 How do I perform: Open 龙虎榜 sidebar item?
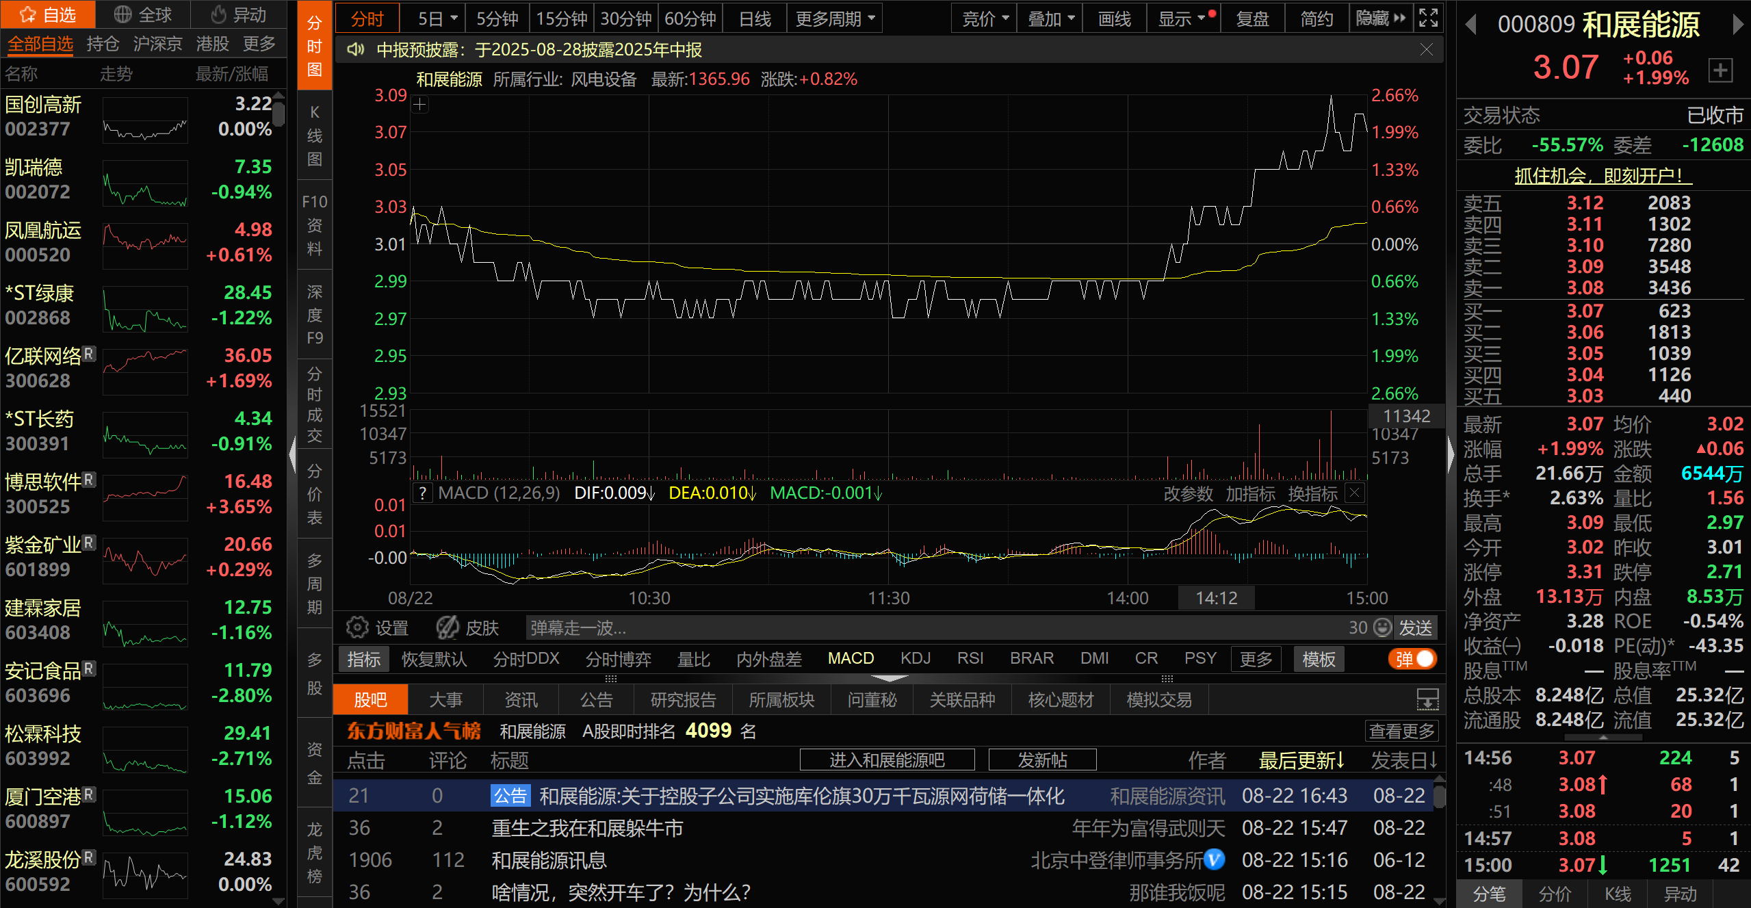pos(315,853)
